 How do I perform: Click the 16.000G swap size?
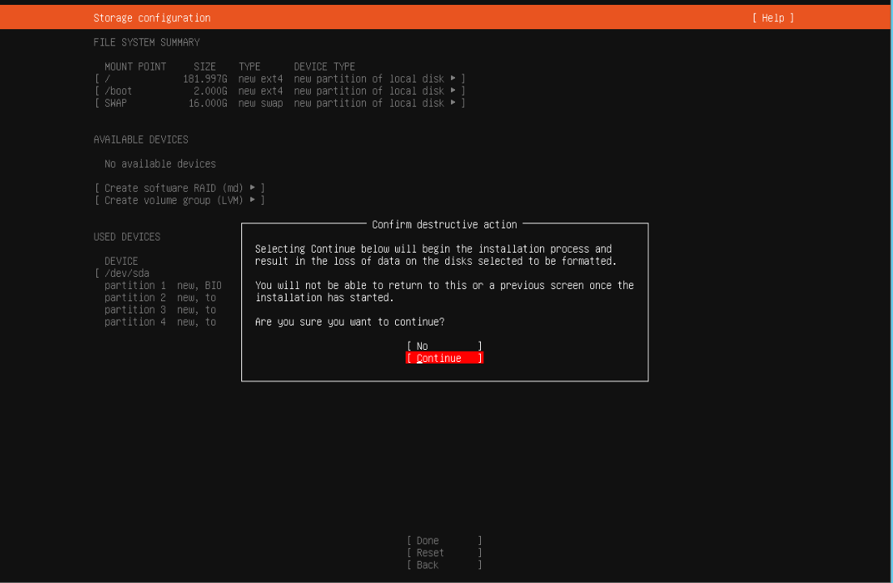tap(208, 103)
